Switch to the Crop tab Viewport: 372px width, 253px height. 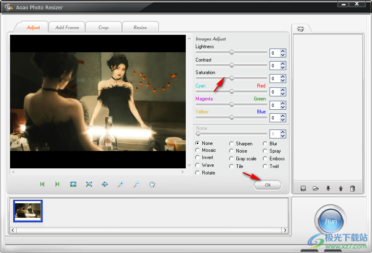(x=103, y=27)
